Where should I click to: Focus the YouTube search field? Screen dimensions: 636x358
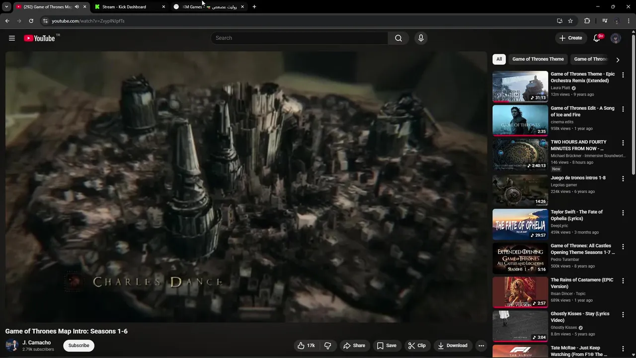pos(299,38)
